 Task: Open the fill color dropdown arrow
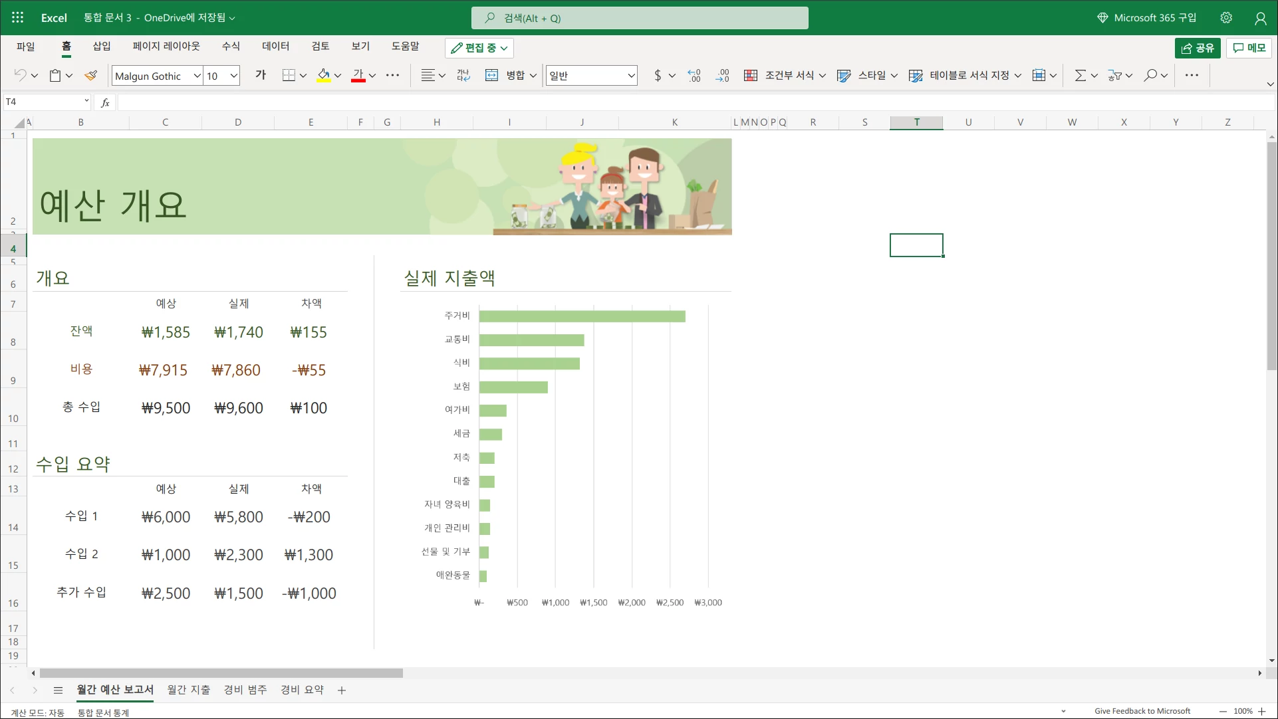[x=338, y=76]
